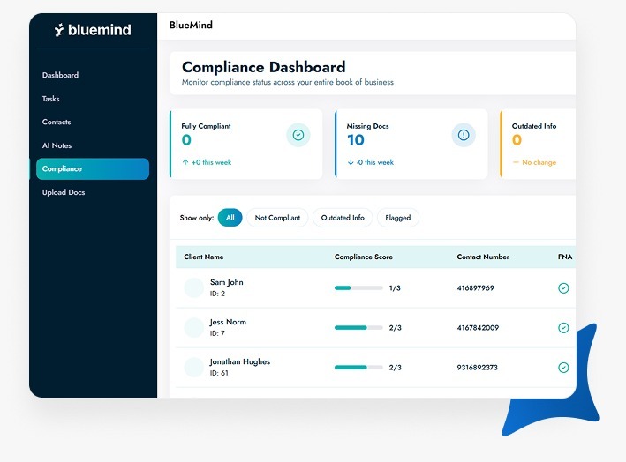
Task: Open the Sam John client name
Action: click(x=227, y=282)
